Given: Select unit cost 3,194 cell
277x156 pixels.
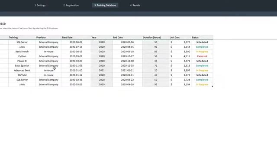Looking at the screenshot, I should pos(180,84).
